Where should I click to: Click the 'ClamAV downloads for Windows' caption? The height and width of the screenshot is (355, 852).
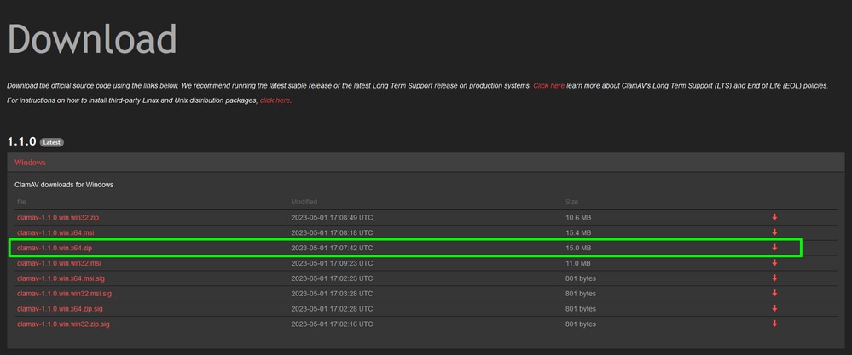[x=64, y=185]
